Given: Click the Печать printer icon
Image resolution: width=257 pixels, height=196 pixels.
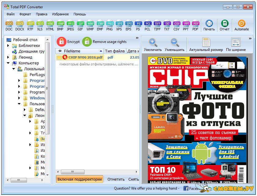Looking at the screenshot, I should pos(209,23).
